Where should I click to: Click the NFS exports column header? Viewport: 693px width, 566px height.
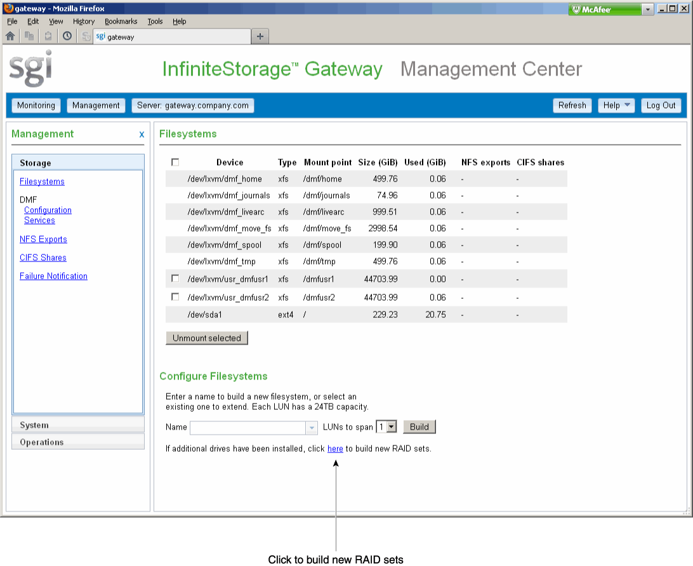(x=485, y=162)
